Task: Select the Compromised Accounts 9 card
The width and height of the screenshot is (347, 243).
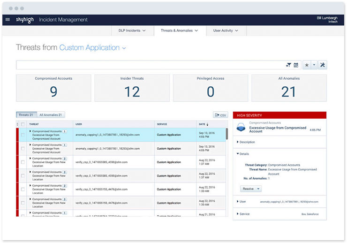Action: [x=53, y=88]
